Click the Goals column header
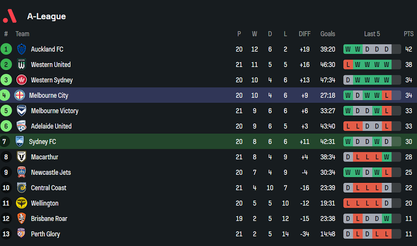 [328, 34]
